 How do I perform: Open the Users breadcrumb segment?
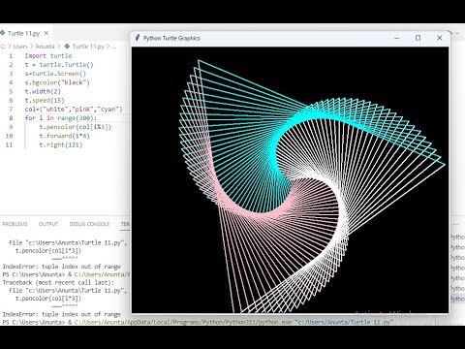click(x=20, y=47)
